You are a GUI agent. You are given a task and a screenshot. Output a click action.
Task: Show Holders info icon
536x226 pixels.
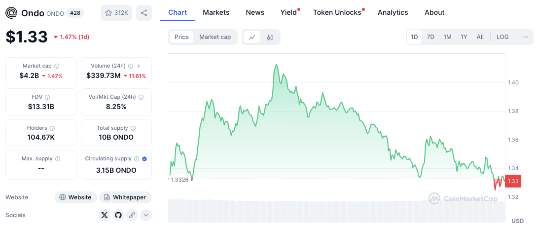[52, 128]
